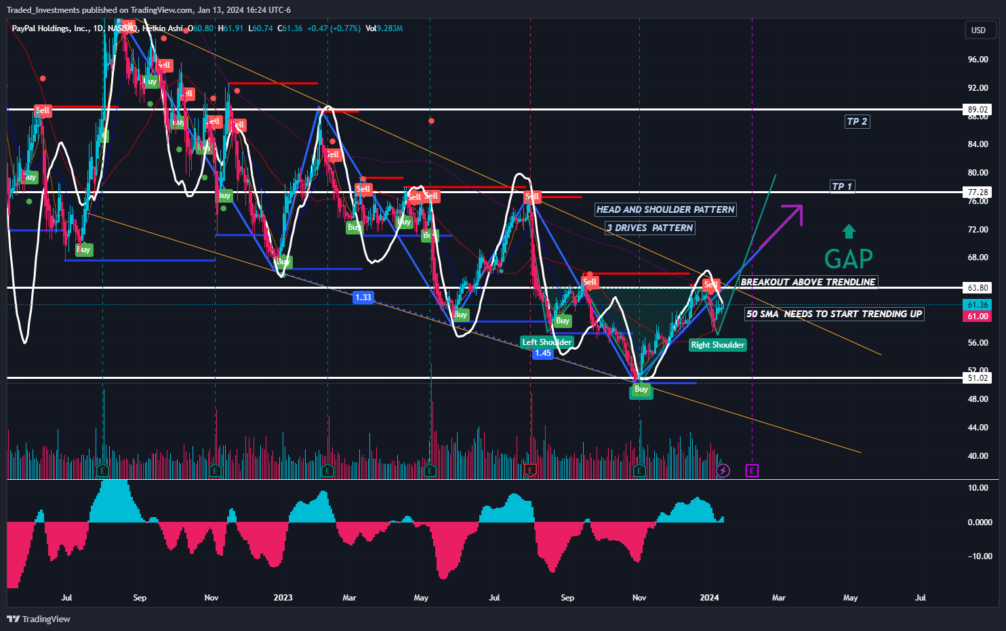This screenshot has height=631, width=1006.
Task: Click the red 61.00 price label
Action: (978, 317)
